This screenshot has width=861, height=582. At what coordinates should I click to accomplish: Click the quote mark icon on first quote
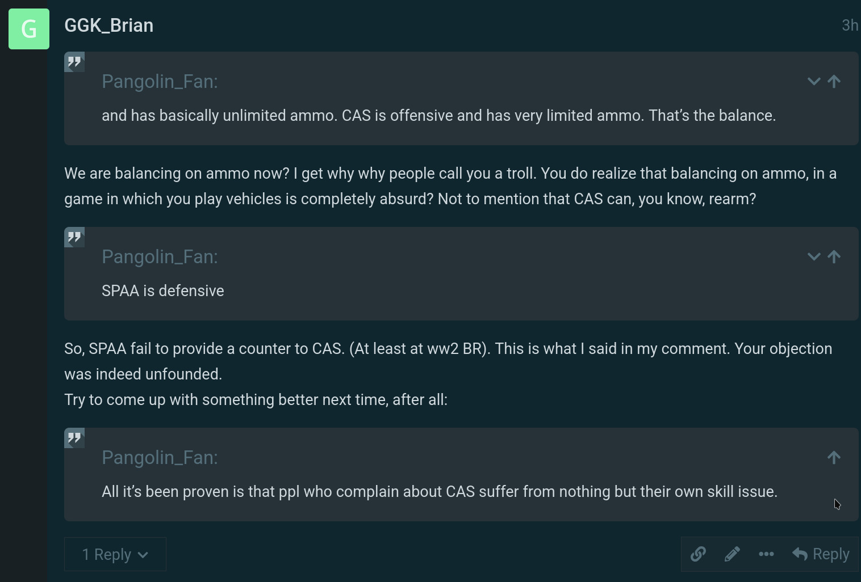pos(74,62)
